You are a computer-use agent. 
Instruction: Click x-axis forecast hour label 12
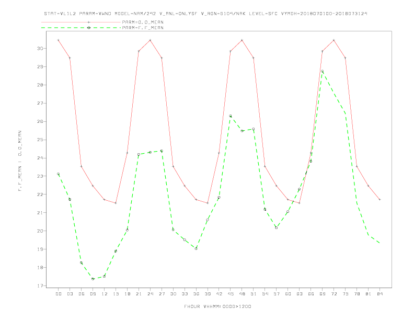click(x=105, y=294)
